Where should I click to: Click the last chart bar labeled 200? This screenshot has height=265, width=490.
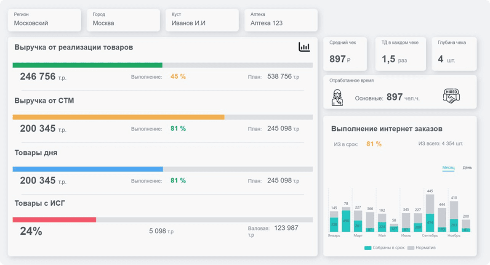pos(466,226)
